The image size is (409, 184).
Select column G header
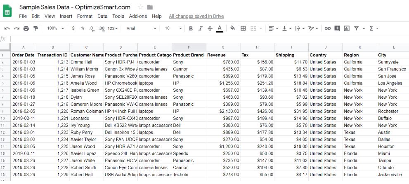223,47
